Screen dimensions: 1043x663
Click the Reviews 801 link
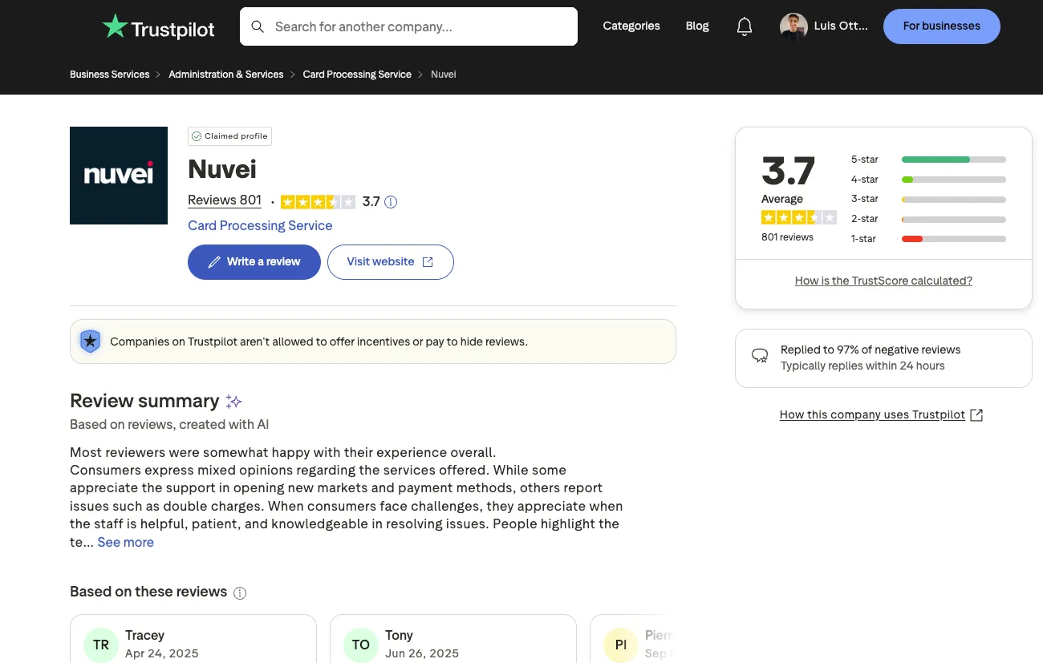(224, 200)
